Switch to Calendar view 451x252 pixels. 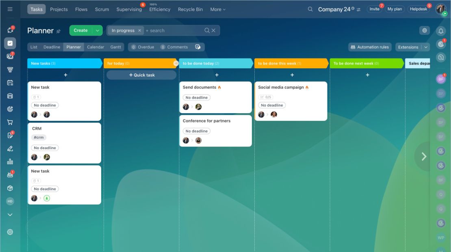[95, 47]
